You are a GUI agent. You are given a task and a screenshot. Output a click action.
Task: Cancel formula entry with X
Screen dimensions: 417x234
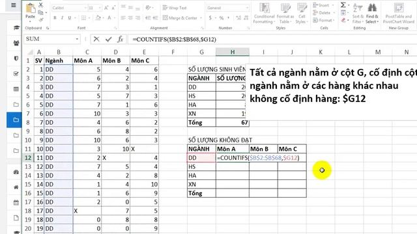(x=96, y=39)
